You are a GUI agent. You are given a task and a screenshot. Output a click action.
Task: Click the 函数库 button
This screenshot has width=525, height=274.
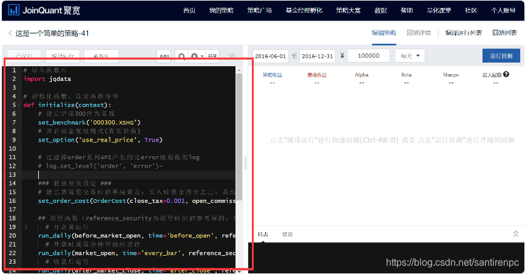coord(101,56)
